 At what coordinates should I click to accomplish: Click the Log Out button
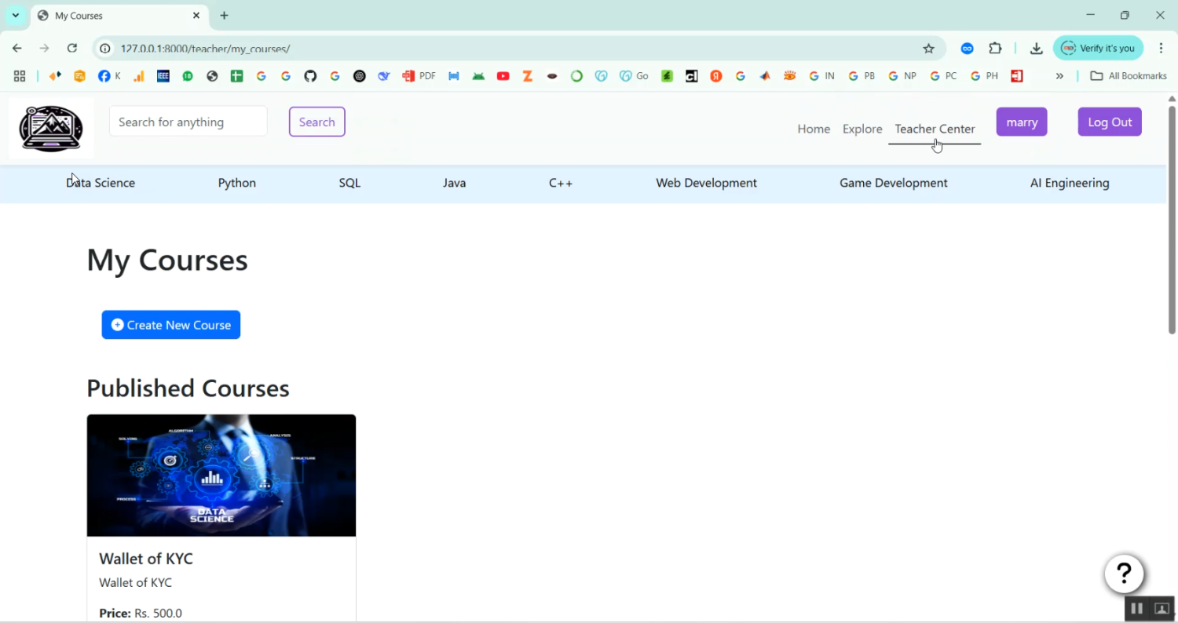pyautogui.click(x=1109, y=122)
